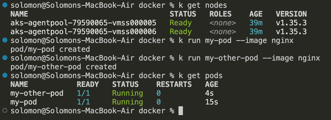Click the Ready status of node vmss000005
The image size is (331, 120).
point(181,23)
